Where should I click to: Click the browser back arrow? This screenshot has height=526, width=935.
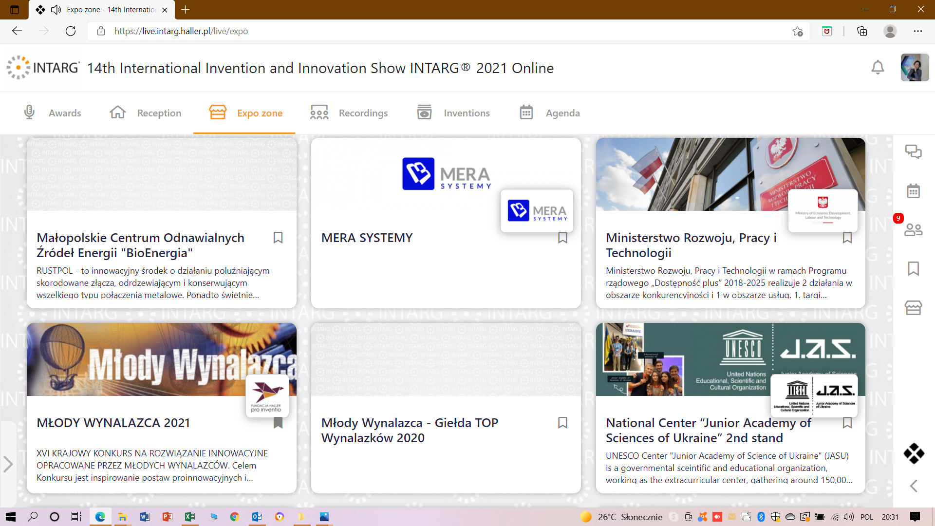click(x=18, y=31)
